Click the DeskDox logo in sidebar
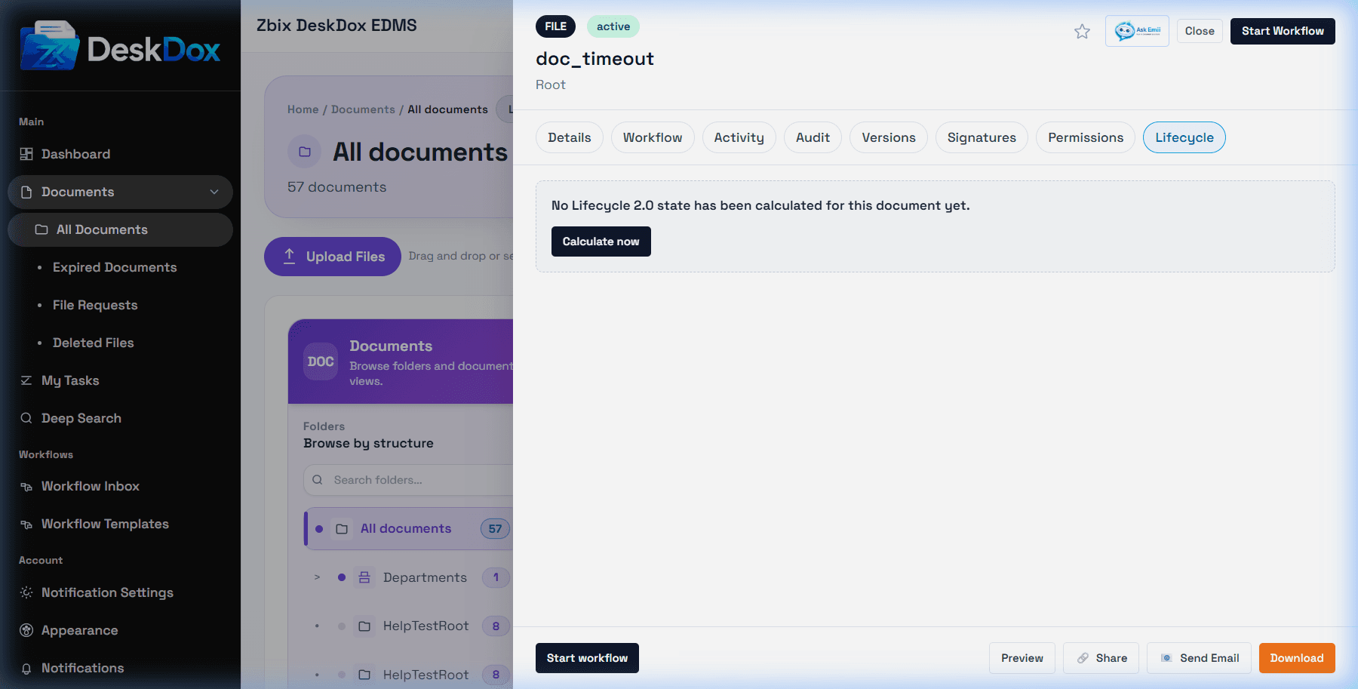 pyautogui.click(x=121, y=45)
